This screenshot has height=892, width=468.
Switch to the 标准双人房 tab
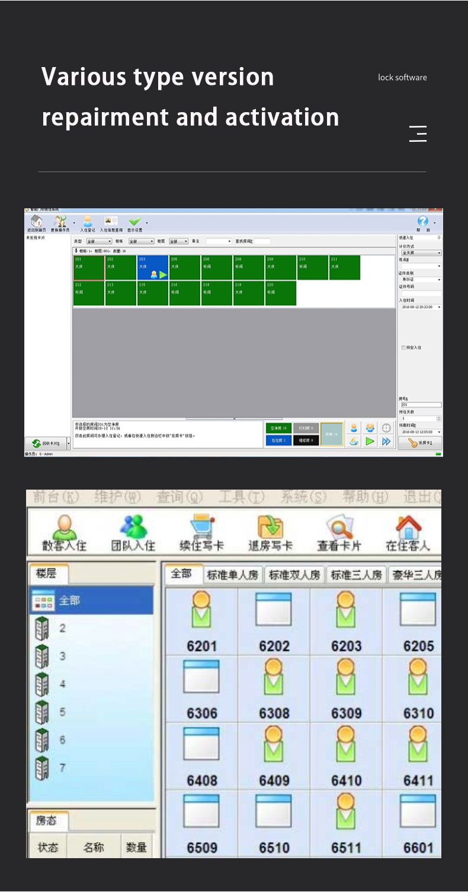tap(294, 574)
